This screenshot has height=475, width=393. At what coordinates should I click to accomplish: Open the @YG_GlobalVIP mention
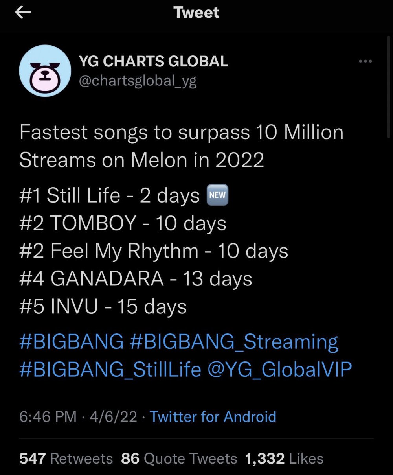click(279, 370)
